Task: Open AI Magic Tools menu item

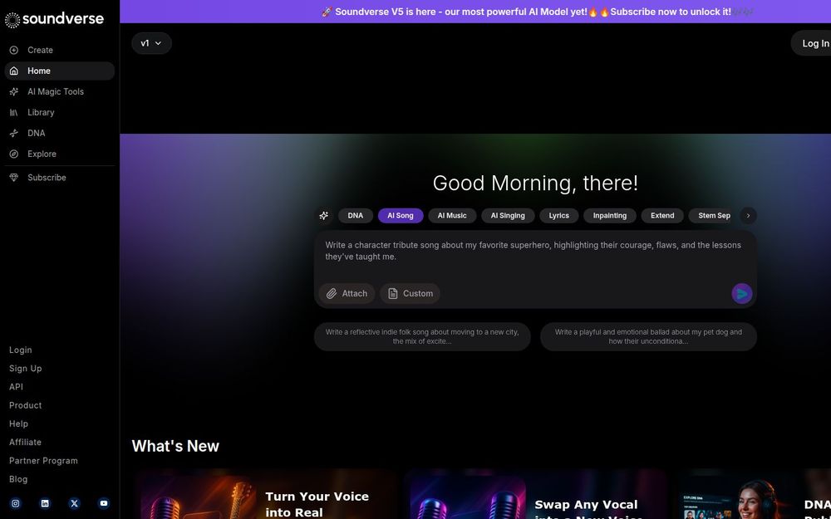Action: [x=59, y=91]
